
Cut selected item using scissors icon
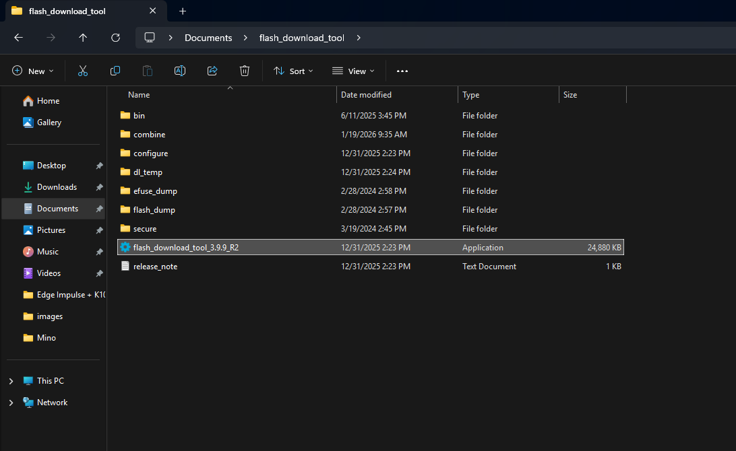coord(83,71)
